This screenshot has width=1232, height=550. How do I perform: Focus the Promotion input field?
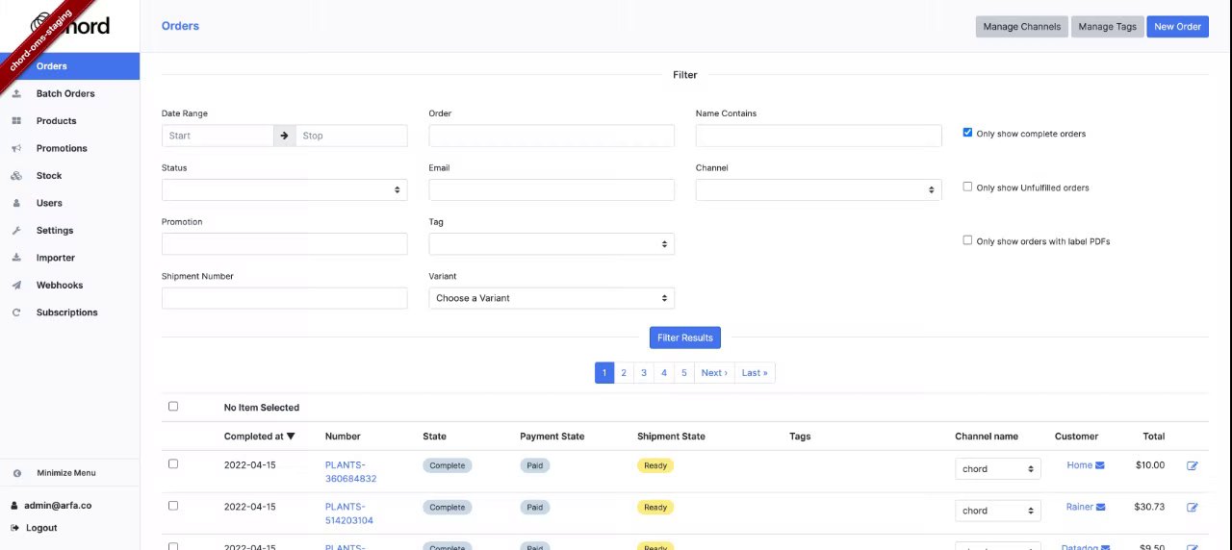point(284,244)
